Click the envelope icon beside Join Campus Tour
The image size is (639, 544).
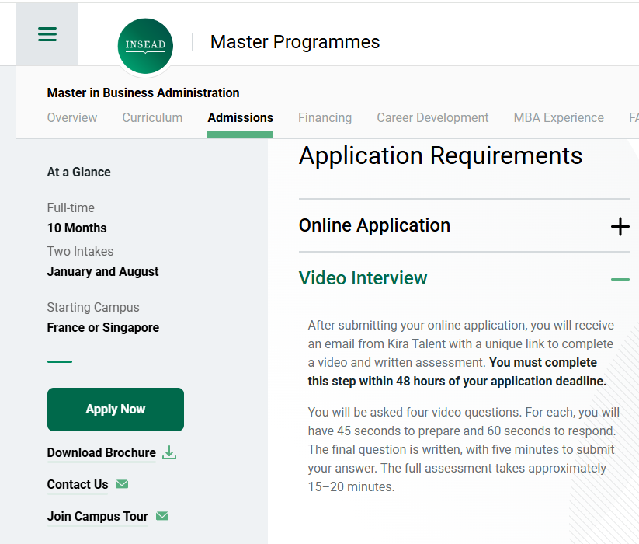[x=161, y=516]
